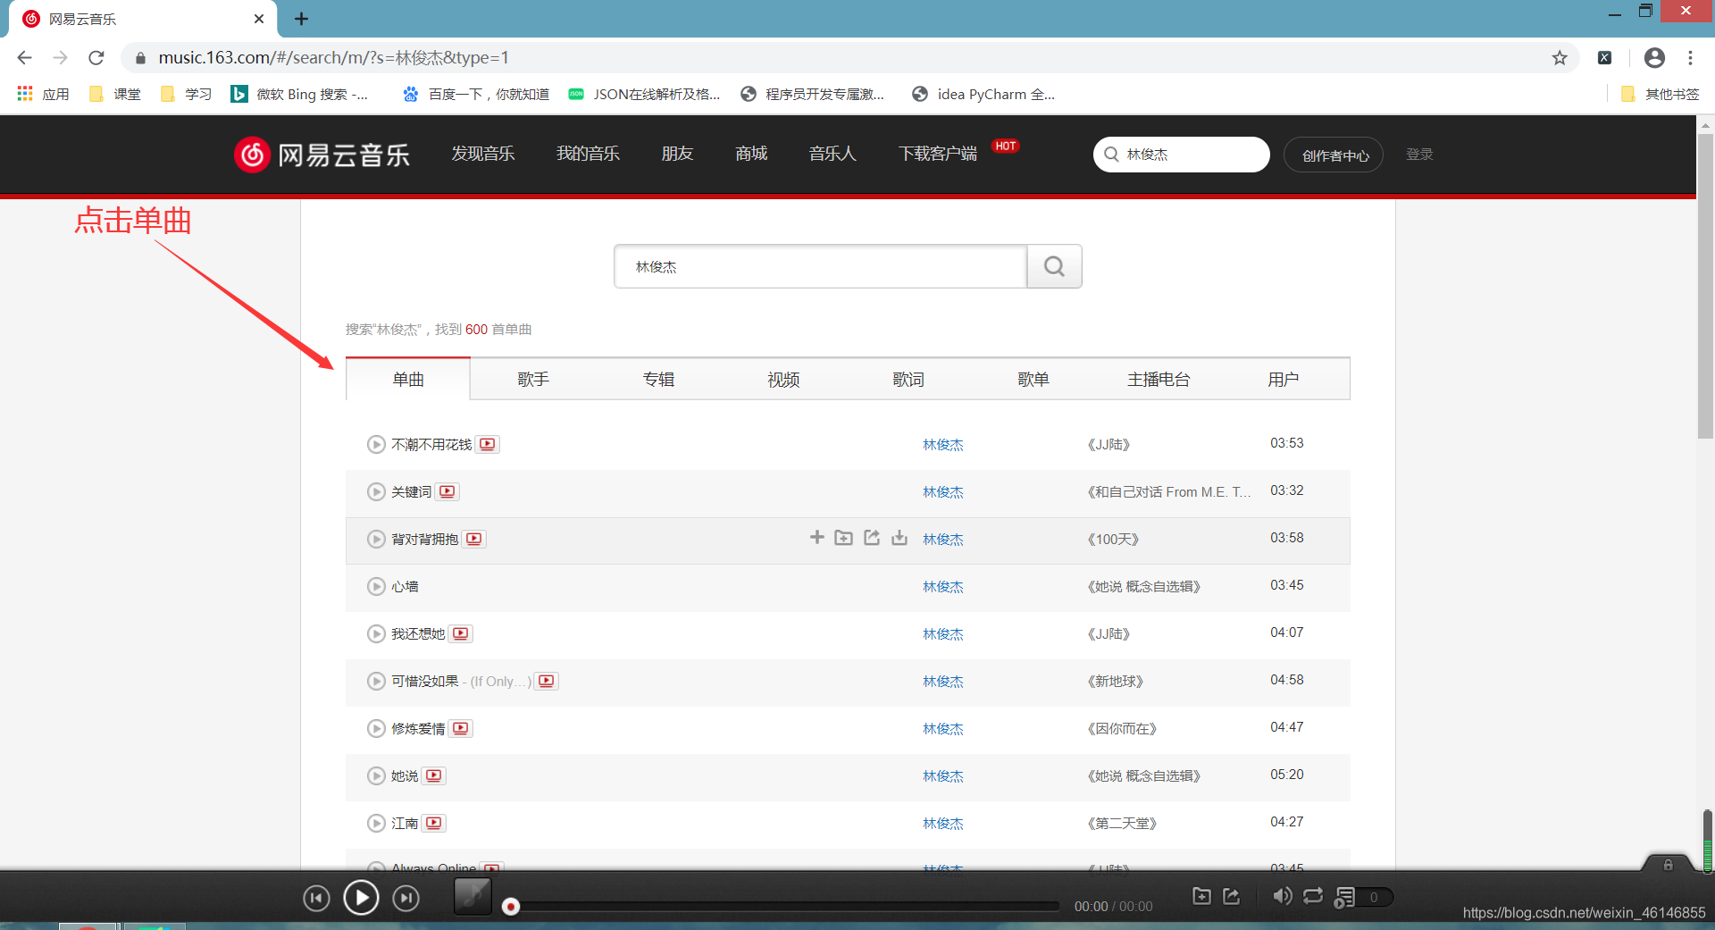The image size is (1715, 930).
Task: Open MV icon next to 修炼爱情
Action: [461, 728]
